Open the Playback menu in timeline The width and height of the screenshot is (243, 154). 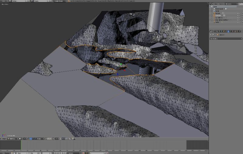(x=7, y=153)
